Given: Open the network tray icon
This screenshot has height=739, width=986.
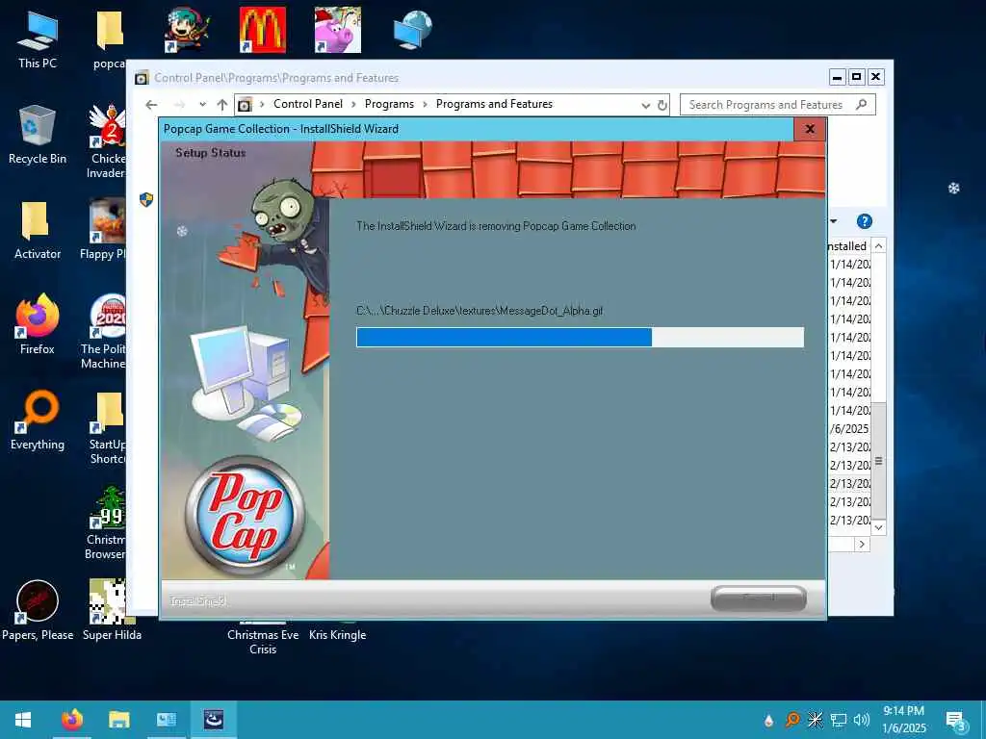Looking at the screenshot, I should [839, 720].
